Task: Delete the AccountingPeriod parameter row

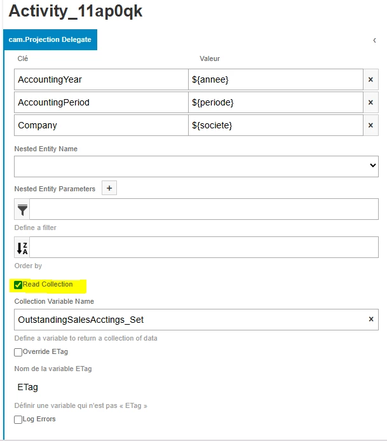Action: click(x=371, y=103)
